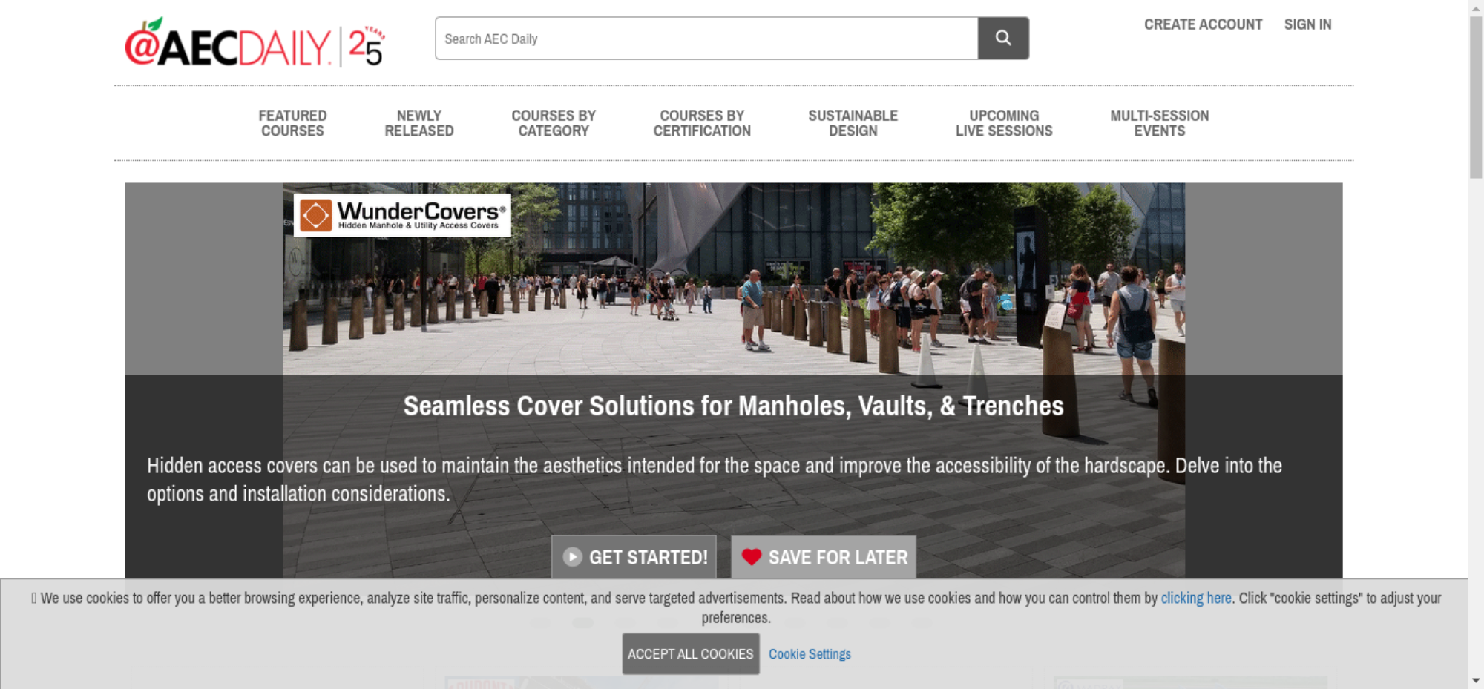
Task: Open the Create Account page
Action: pos(1202,24)
